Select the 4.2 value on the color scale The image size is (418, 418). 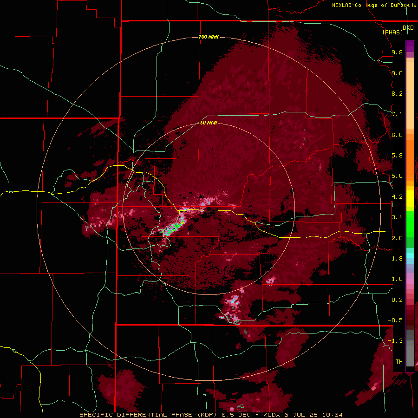[x=397, y=197]
